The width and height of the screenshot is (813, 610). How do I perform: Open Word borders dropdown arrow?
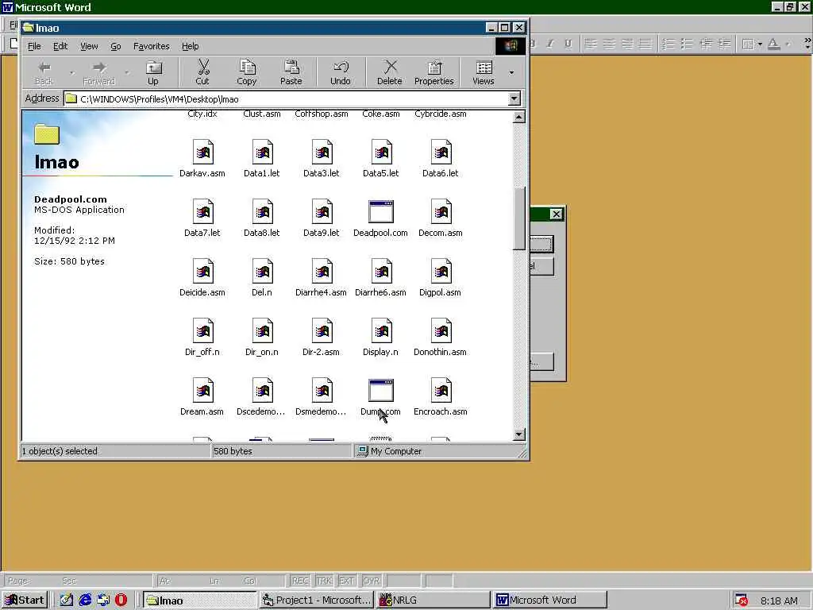coord(760,44)
